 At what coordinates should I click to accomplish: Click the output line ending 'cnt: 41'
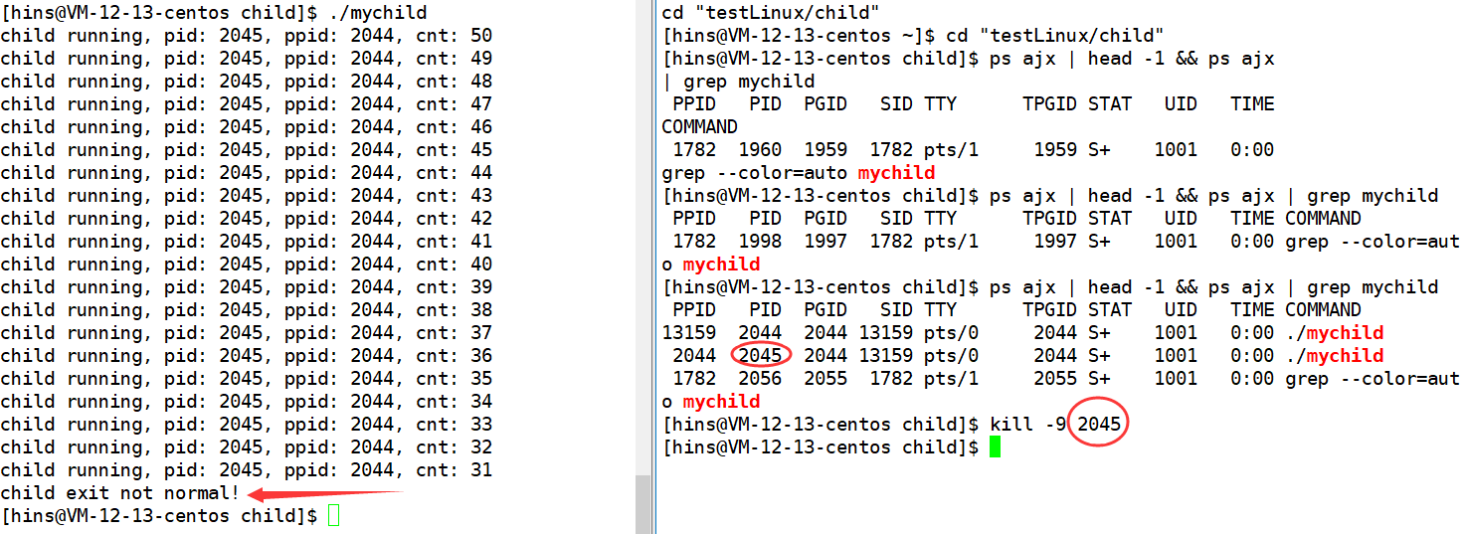pyautogui.click(x=247, y=242)
